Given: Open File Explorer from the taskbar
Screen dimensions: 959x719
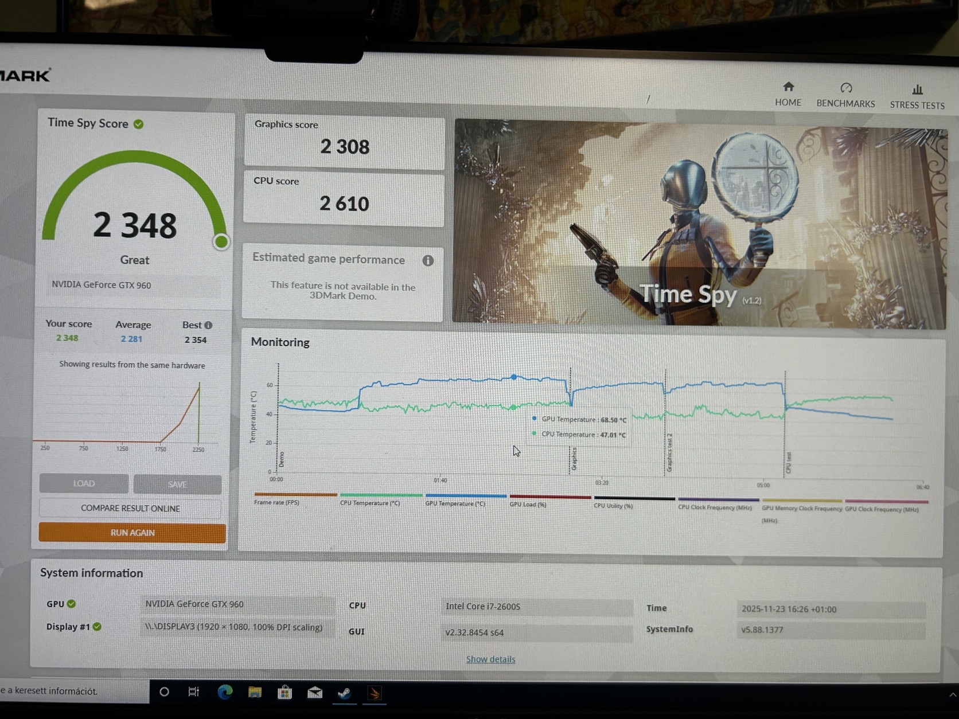Looking at the screenshot, I should coord(255,693).
